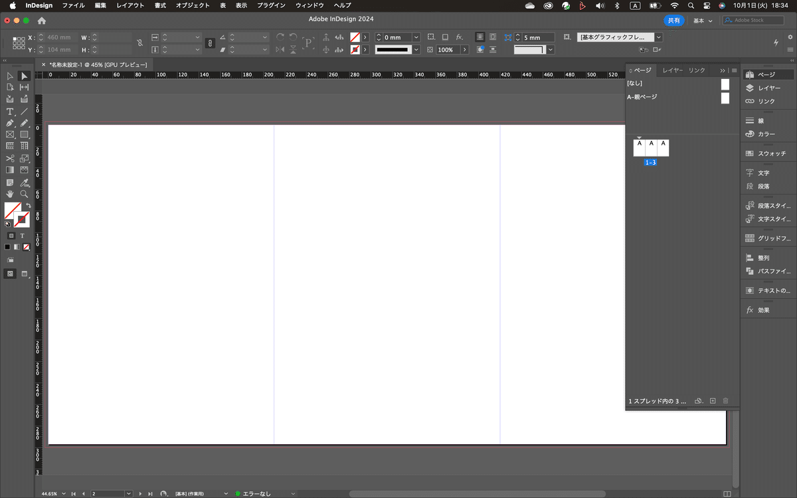This screenshot has height=498, width=797.
Task: Switch to the リンク tab
Action: [697, 70]
